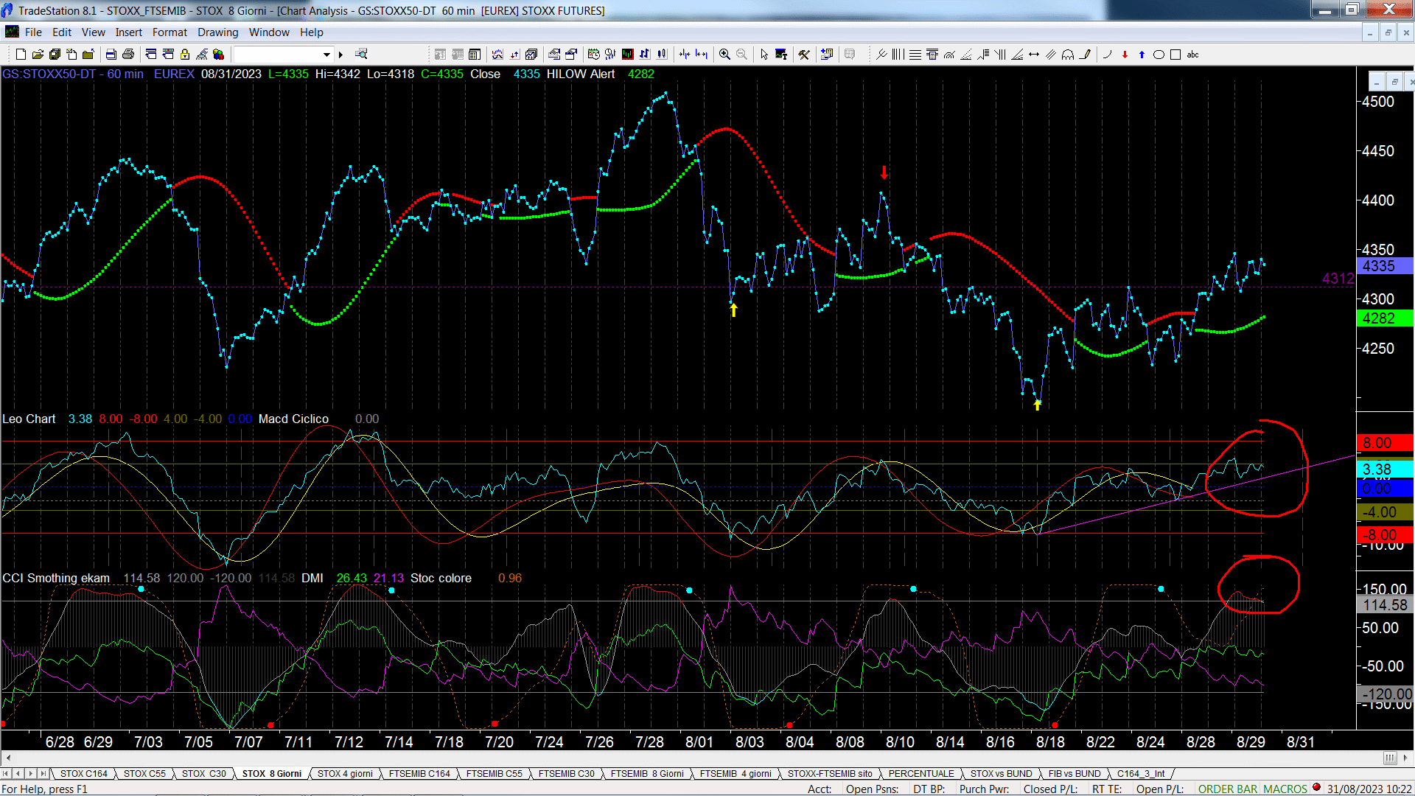Select the blue up arrow tool
This screenshot has width=1415, height=796.
coord(1142,55)
